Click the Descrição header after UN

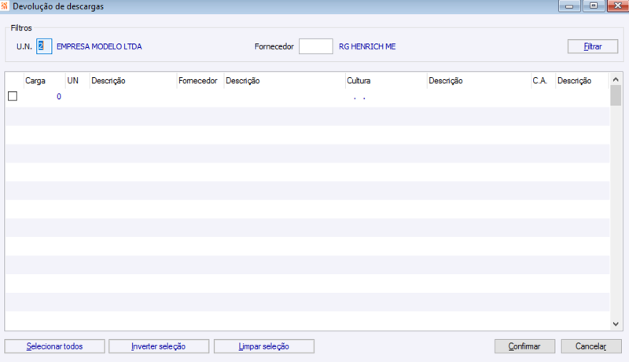133,81
